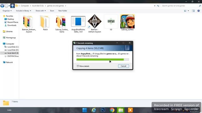The height and width of the screenshot is (113, 202).
Task: Open Include in library dropdown
Action: pyautogui.click(x=23, y=11)
